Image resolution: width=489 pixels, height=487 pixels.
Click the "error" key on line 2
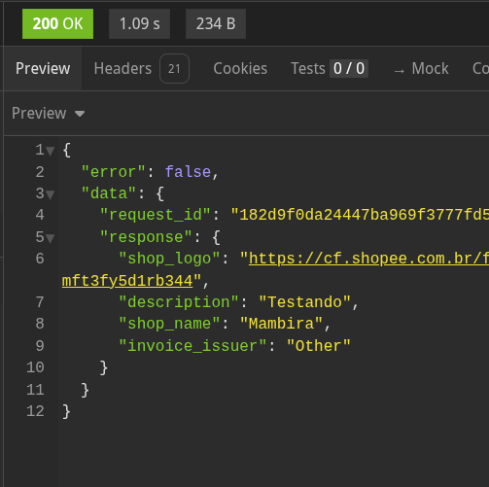pos(113,172)
